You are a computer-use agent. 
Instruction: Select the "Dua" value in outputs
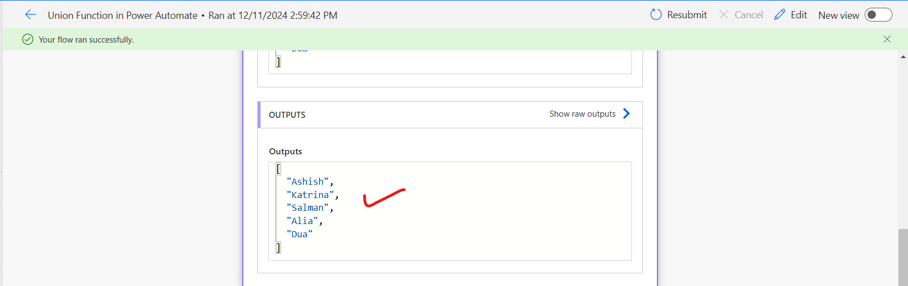(299, 234)
